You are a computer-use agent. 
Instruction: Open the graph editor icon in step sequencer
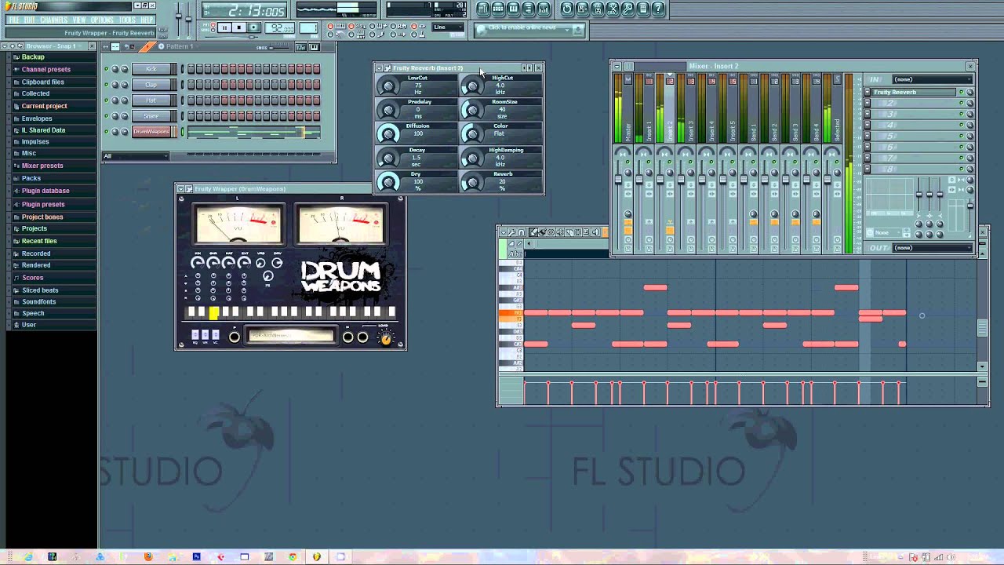pos(301,47)
